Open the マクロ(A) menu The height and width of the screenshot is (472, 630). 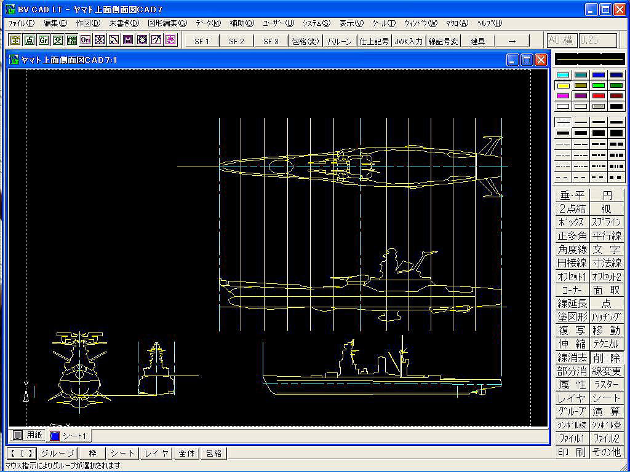pos(457,23)
